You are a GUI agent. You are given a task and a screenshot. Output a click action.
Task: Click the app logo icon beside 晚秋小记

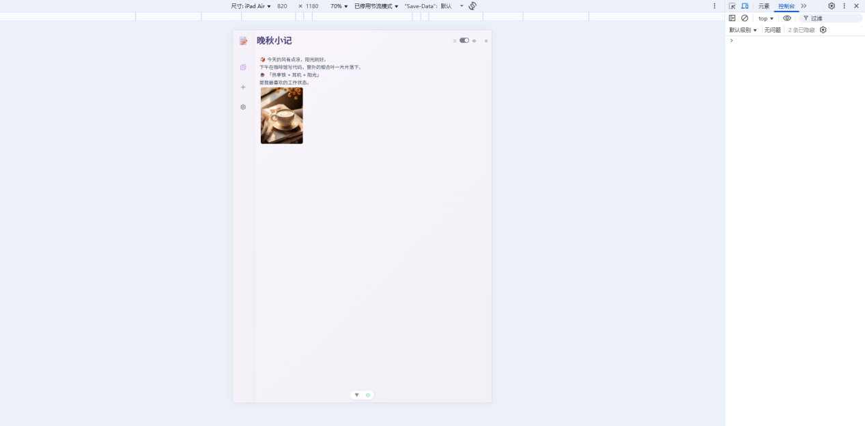pos(243,40)
